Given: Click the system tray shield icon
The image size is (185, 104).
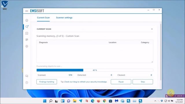Looking at the screenshot, I should [162, 101].
